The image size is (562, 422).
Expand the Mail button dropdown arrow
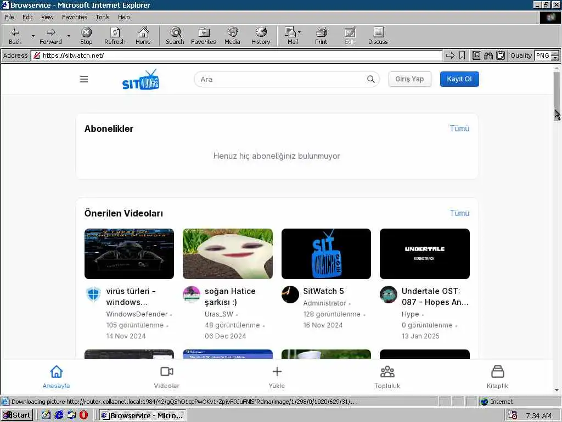click(299, 32)
